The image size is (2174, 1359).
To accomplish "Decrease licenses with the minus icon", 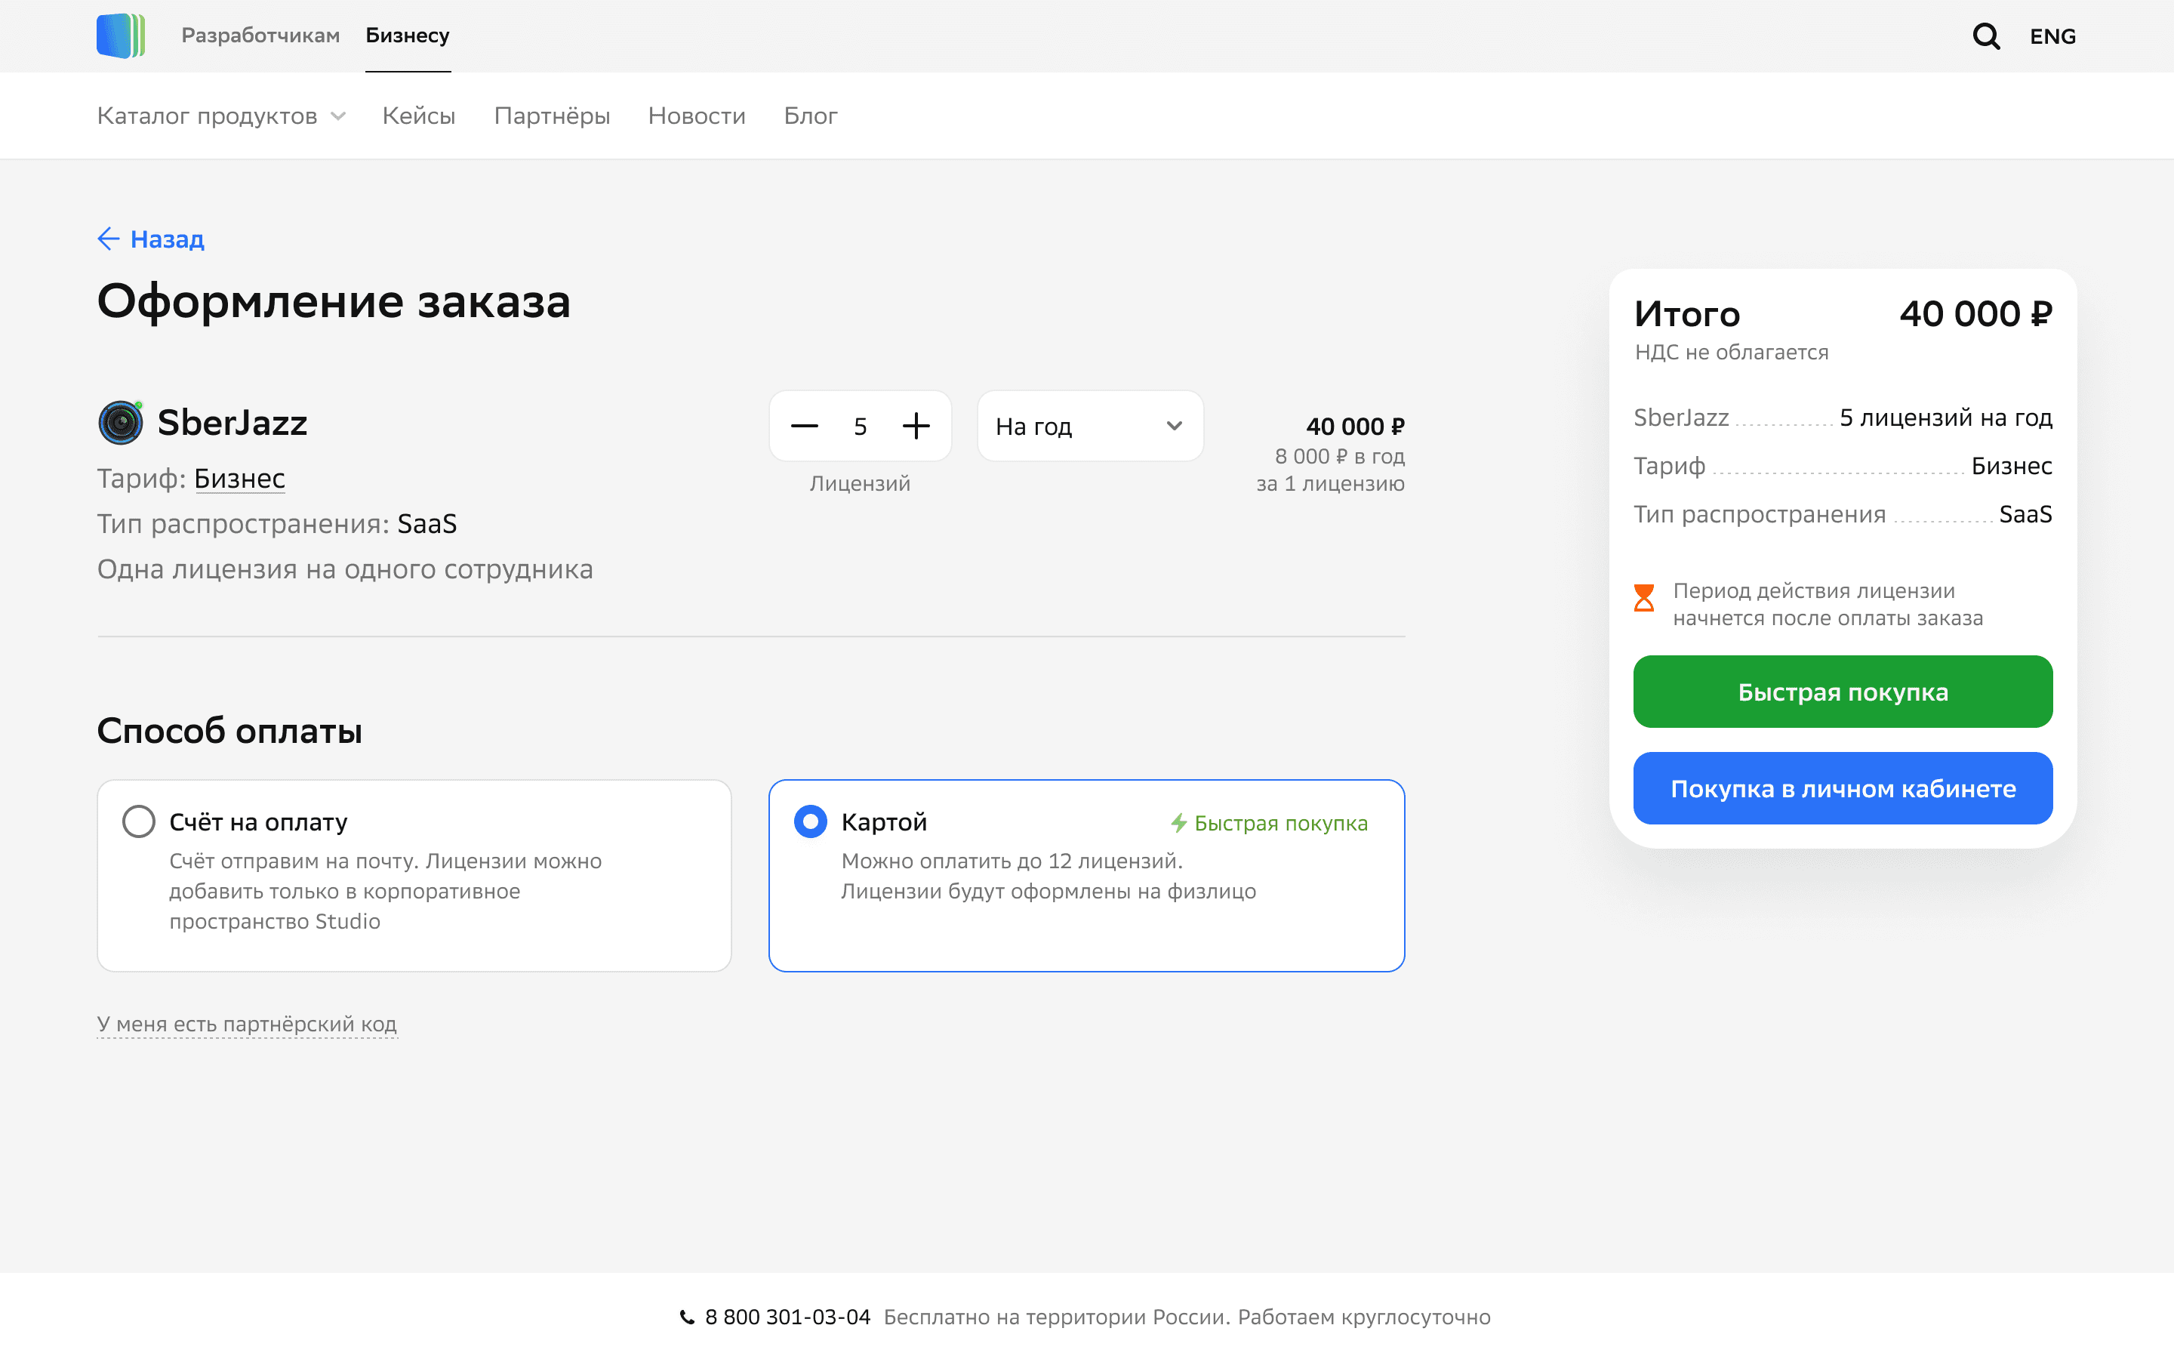I will [804, 426].
